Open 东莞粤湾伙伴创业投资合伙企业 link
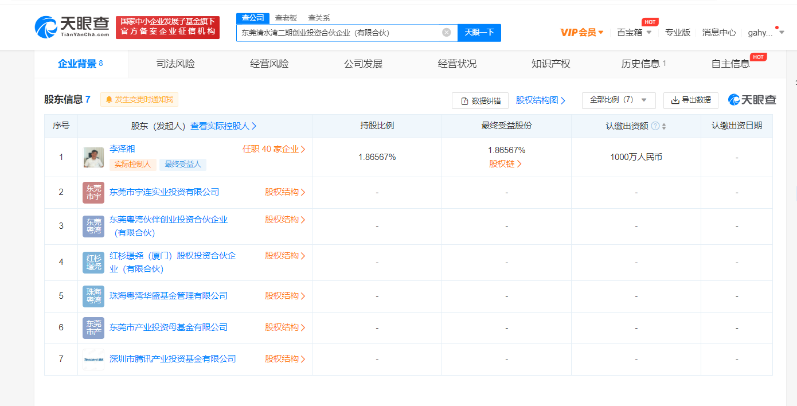The height and width of the screenshot is (406, 797). click(x=169, y=226)
